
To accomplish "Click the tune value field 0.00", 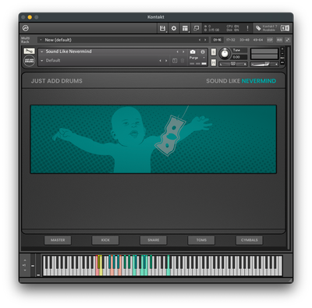I will (239, 57).
